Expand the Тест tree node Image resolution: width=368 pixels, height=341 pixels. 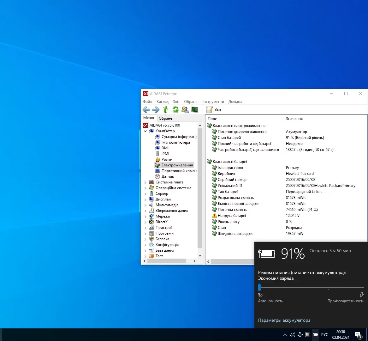click(x=145, y=256)
